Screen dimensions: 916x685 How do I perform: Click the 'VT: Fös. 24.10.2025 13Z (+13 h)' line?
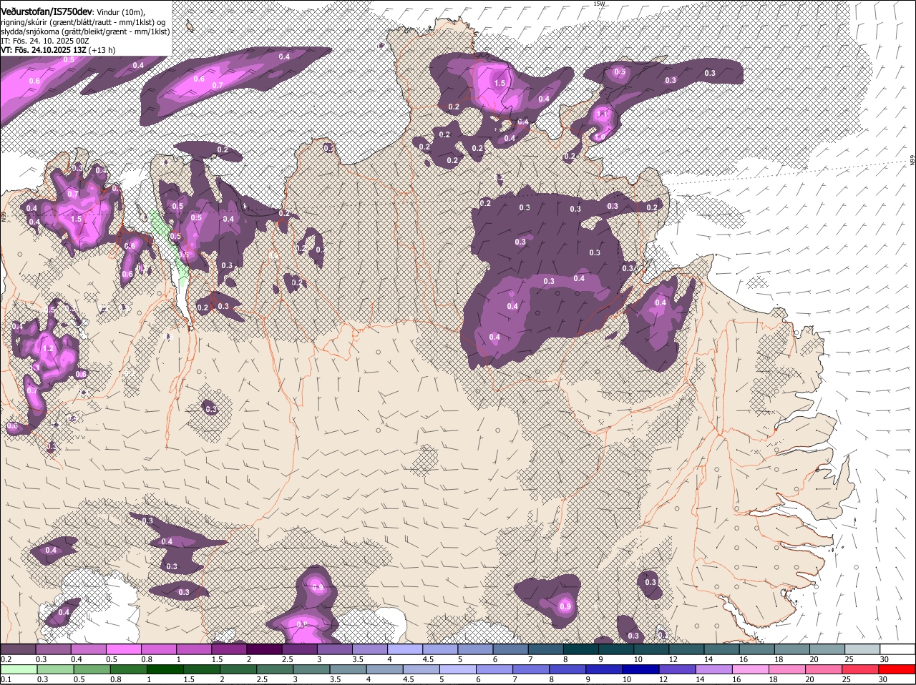pos(58,50)
